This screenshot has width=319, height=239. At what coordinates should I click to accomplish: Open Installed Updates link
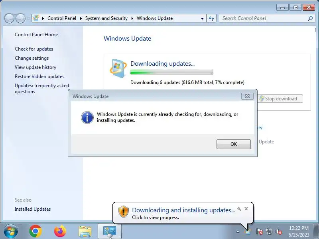[x=33, y=209]
